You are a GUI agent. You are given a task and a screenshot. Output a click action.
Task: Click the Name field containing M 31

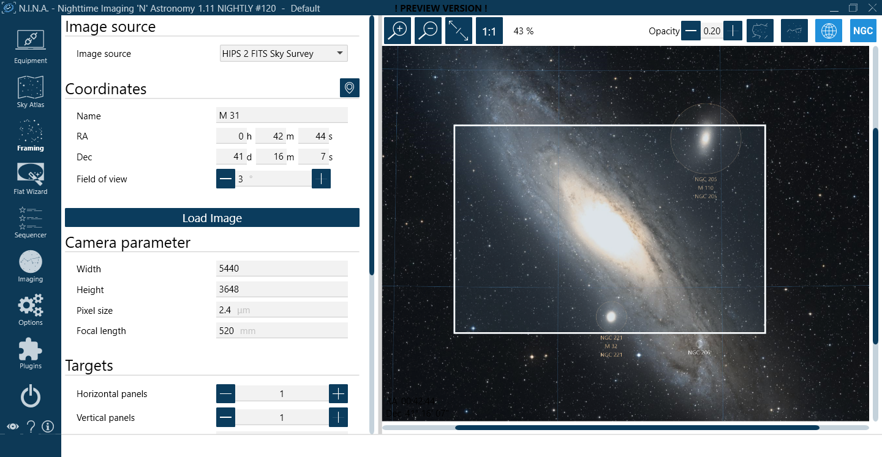pyautogui.click(x=282, y=116)
